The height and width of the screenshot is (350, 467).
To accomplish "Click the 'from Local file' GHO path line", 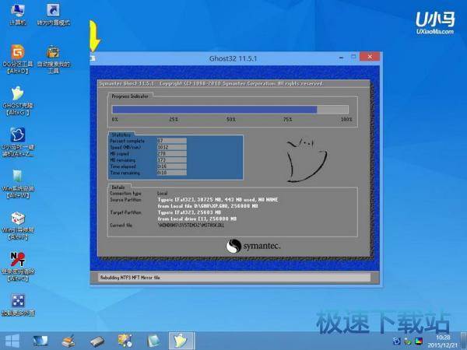I will [208, 206].
